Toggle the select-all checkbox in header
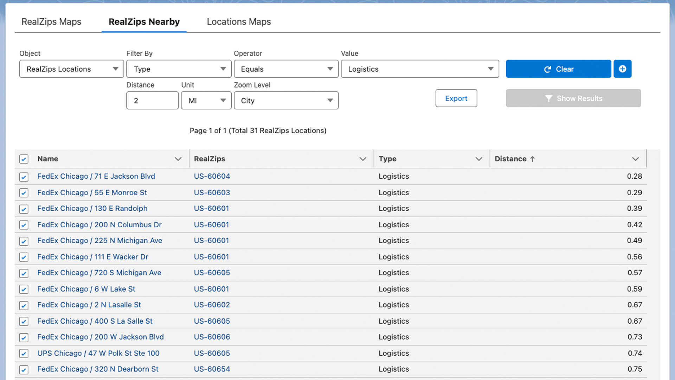675x380 pixels. tap(24, 159)
